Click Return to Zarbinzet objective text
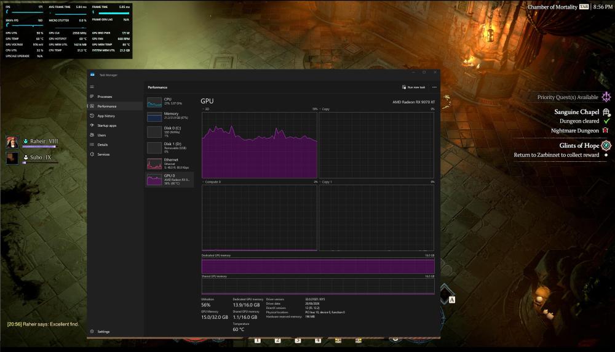 click(x=557, y=155)
